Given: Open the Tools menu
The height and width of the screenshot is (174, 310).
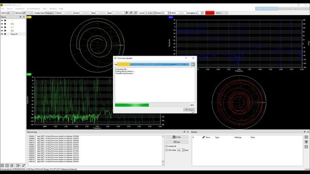Looking at the screenshot, I should [x=45, y=9].
